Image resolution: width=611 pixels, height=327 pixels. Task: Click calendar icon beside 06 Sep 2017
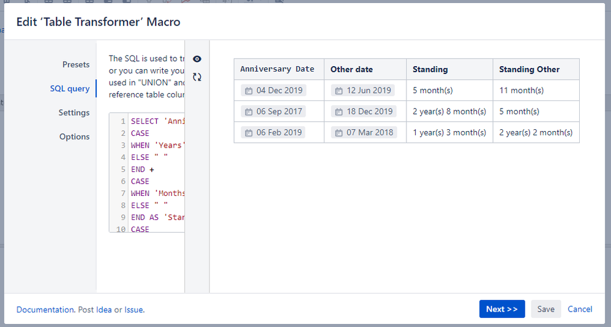249,112
